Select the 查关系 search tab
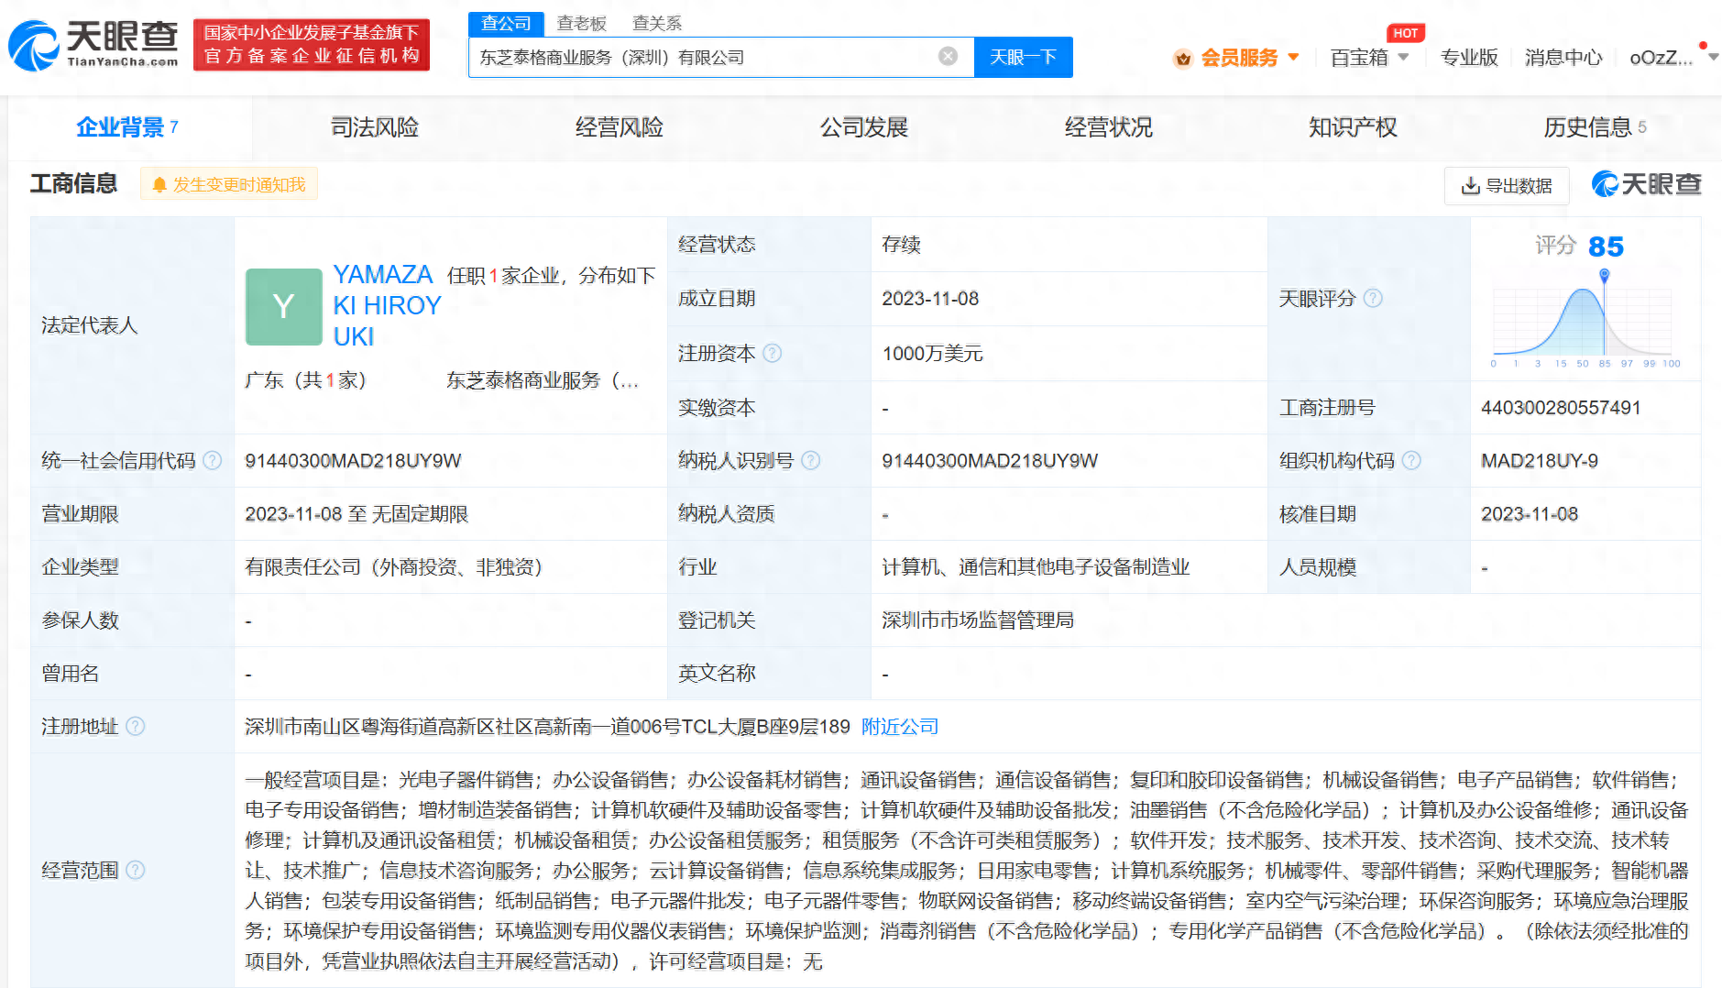Image resolution: width=1722 pixels, height=988 pixels. click(656, 23)
